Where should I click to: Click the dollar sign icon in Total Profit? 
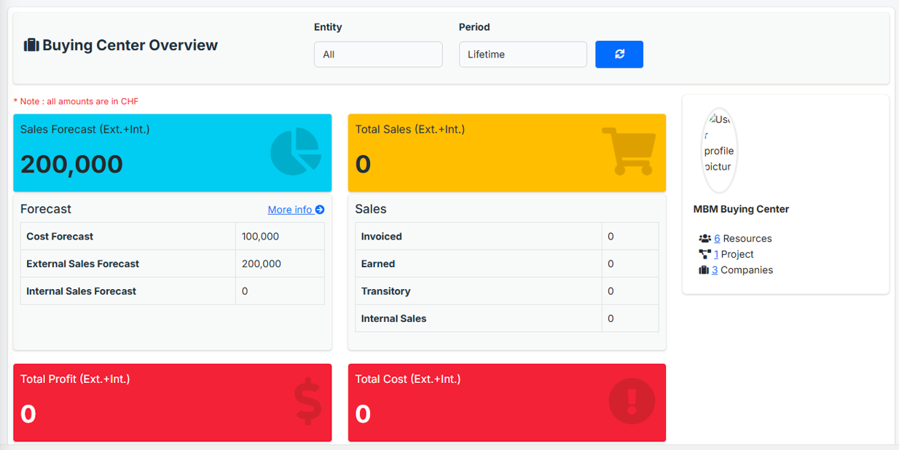(x=307, y=402)
